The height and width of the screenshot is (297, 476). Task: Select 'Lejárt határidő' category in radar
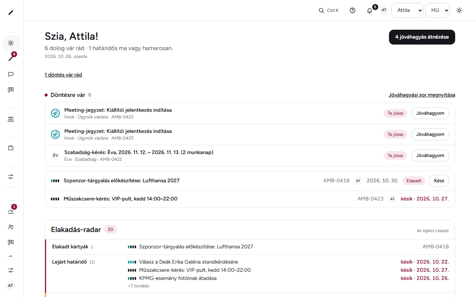(x=70, y=262)
